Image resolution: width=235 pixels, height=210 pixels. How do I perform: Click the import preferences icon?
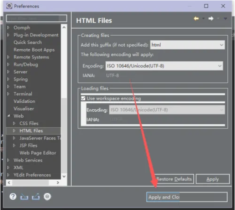click(24, 197)
